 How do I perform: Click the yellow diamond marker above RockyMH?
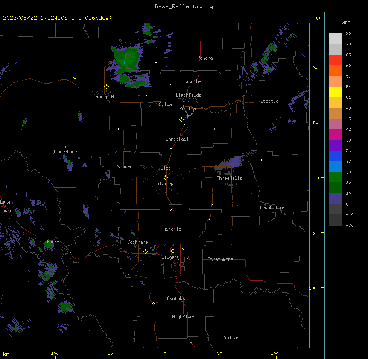[x=107, y=87]
